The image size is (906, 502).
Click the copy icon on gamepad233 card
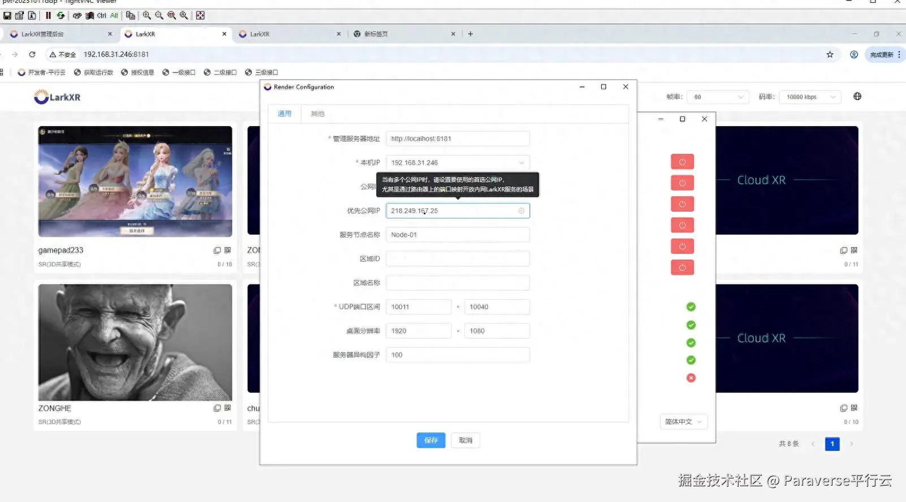217,250
